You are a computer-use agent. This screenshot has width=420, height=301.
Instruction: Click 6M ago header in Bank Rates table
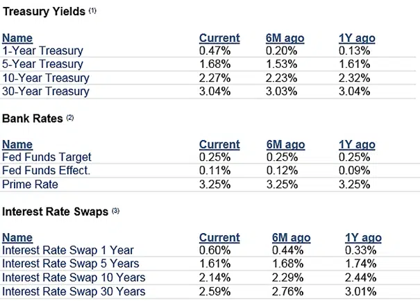[x=285, y=145]
